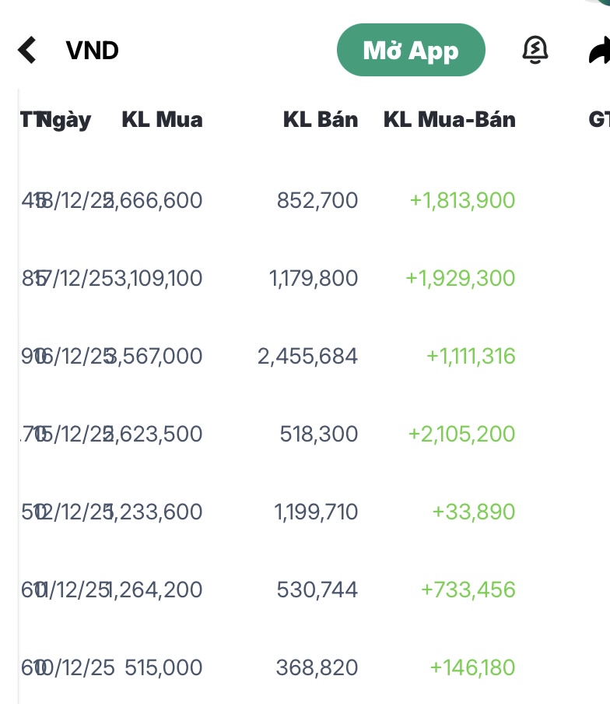
Task: Tap the back arrow icon
Action: (27, 51)
